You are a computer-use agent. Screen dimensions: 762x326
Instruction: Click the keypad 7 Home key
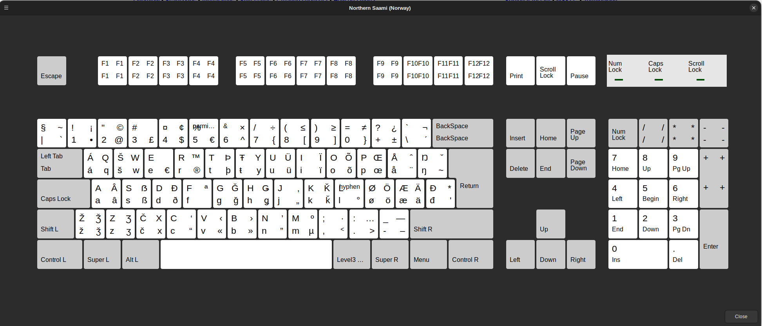(x=623, y=163)
